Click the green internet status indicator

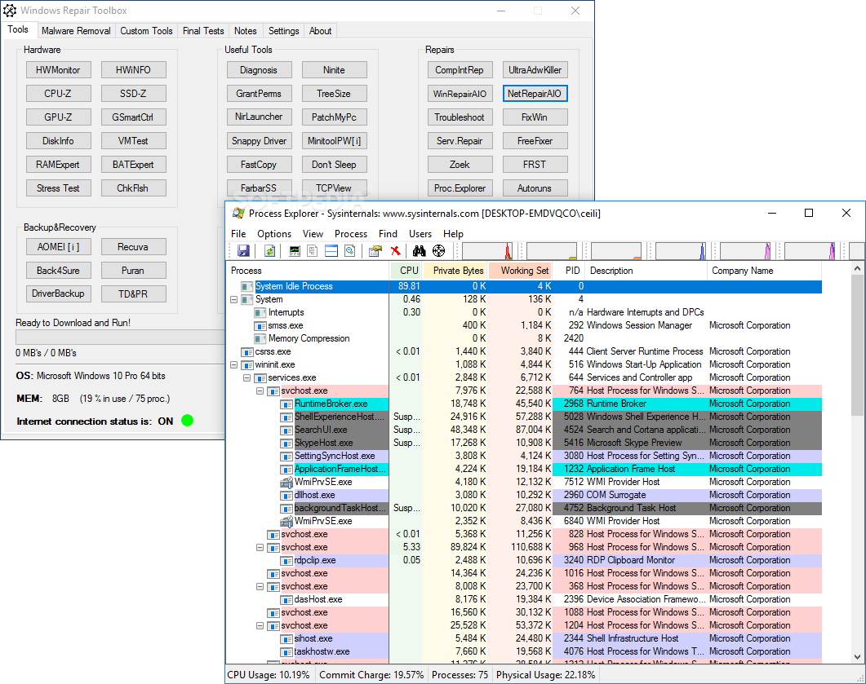187,421
